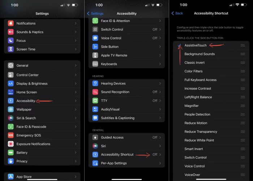
Task: Tap the Guided Access lock icon
Action: pyautogui.click(x=95, y=137)
